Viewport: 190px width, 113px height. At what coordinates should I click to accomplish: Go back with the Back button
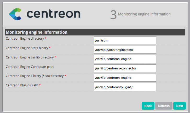[x=148, y=106]
